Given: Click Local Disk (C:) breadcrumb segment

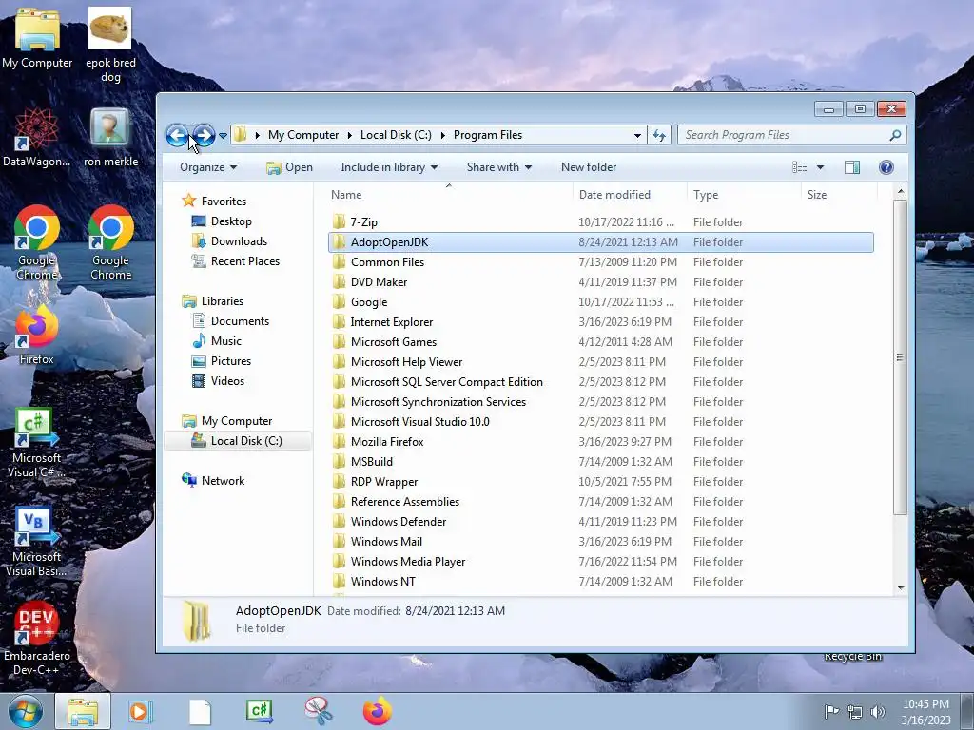Looking at the screenshot, I should (396, 135).
